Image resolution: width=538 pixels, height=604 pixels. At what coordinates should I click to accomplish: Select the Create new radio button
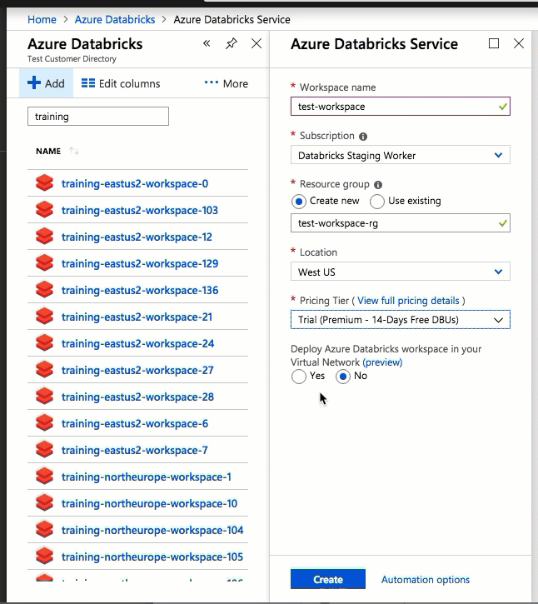pos(298,201)
